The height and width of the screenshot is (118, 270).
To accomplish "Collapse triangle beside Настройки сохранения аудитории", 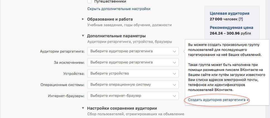I will [x=83, y=108].
